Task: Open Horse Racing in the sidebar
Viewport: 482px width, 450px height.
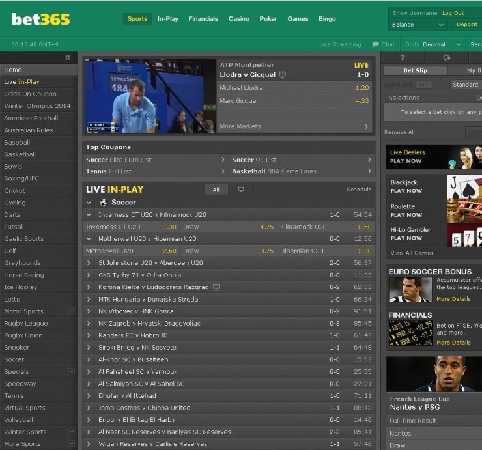Action: click(38, 275)
